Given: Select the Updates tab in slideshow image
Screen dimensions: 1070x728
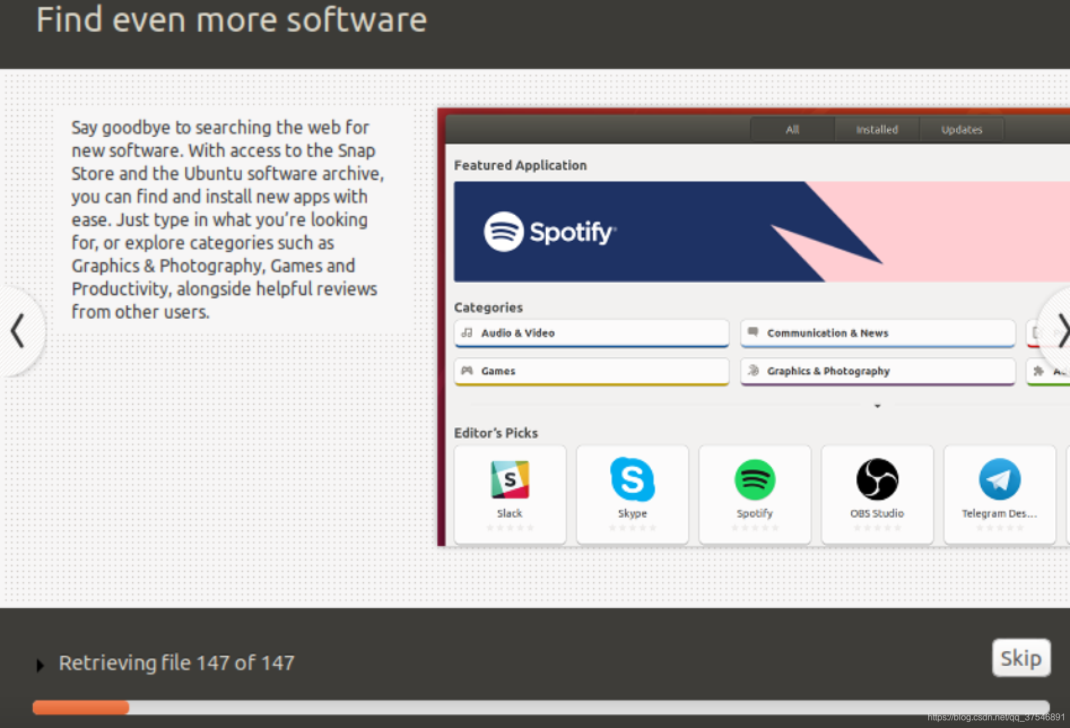Looking at the screenshot, I should tap(962, 129).
